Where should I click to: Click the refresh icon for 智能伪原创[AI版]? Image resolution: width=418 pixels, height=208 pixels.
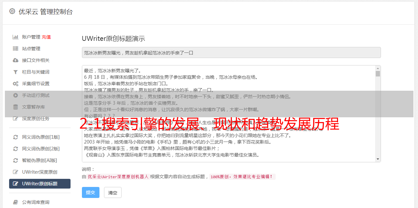[15, 160]
